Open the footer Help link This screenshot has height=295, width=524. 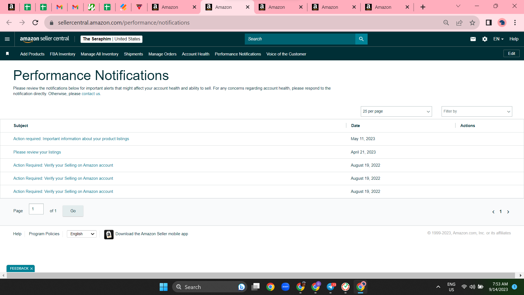pyautogui.click(x=17, y=234)
